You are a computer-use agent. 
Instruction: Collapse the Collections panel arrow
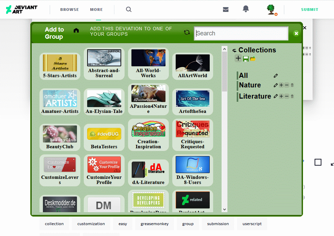tap(234, 50)
